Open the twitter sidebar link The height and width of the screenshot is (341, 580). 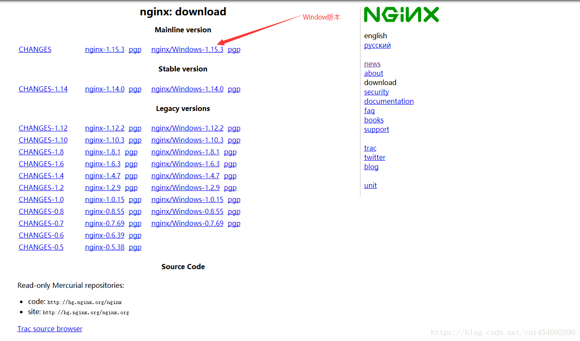tap(375, 157)
